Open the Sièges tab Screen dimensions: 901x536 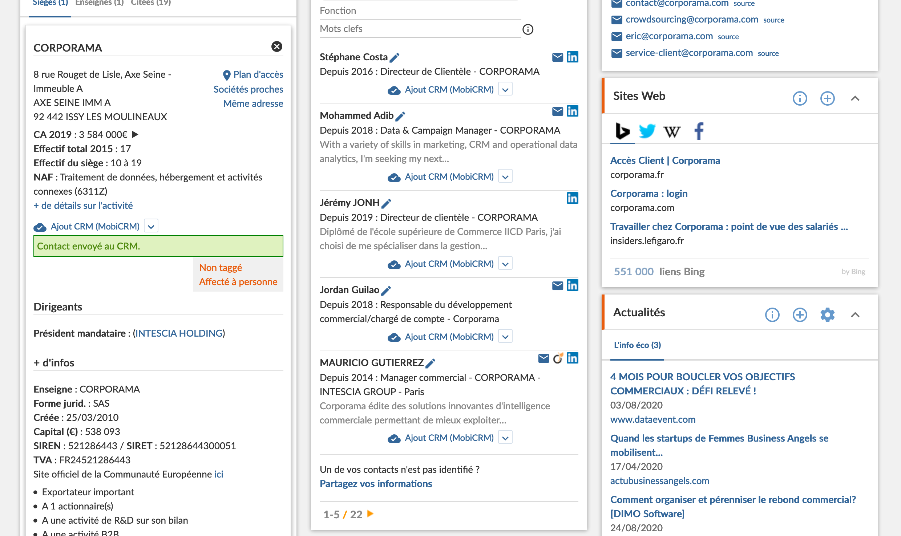coord(50,3)
